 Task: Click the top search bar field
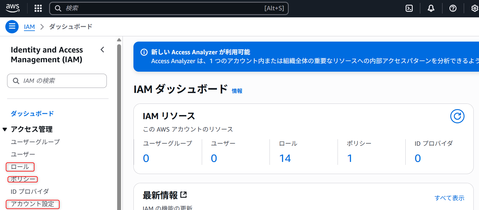coord(169,8)
